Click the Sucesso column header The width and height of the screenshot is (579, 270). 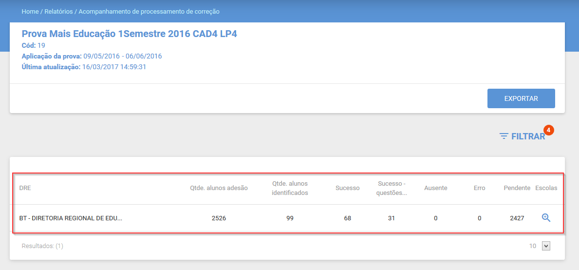click(x=348, y=188)
